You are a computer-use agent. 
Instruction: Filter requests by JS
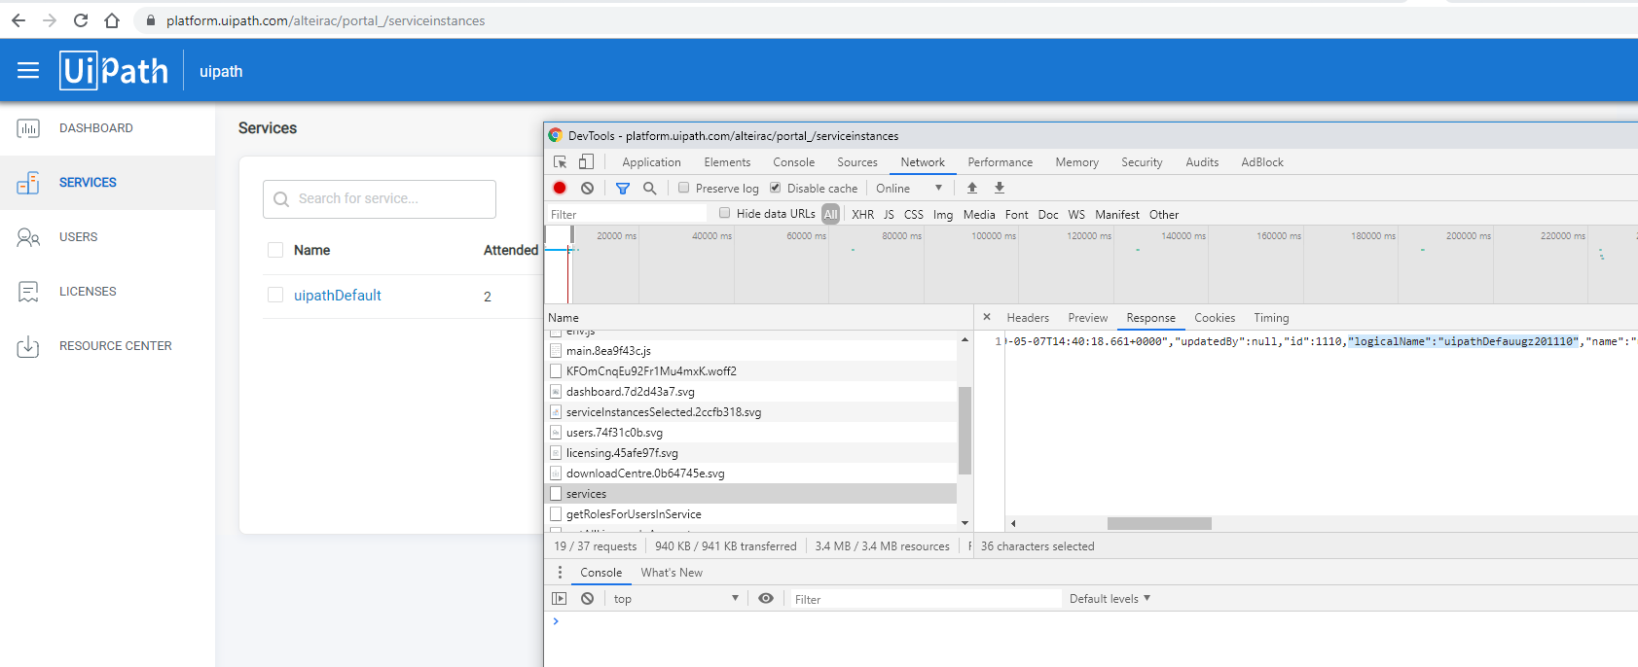pos(889,214)
